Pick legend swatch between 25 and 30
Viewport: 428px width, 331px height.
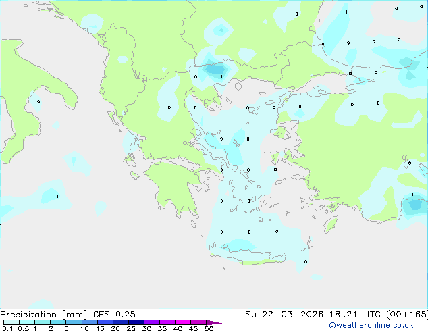pyautogui.click(x=136, y=322)
